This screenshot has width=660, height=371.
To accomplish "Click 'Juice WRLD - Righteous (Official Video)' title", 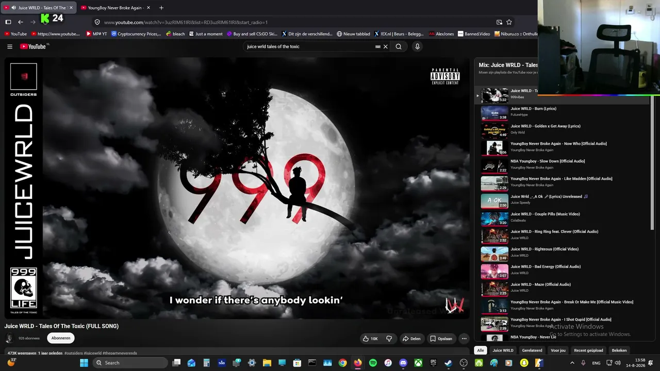I will (544, 249).
